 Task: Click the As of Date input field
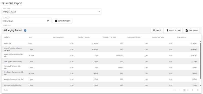(x=26, y=21)
